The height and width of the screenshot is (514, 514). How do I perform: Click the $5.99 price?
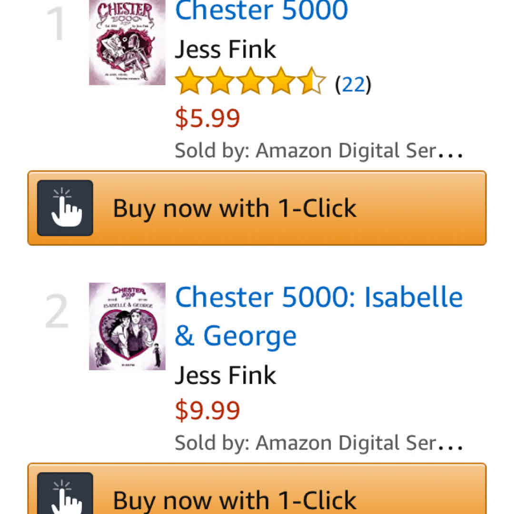(208, 118)
